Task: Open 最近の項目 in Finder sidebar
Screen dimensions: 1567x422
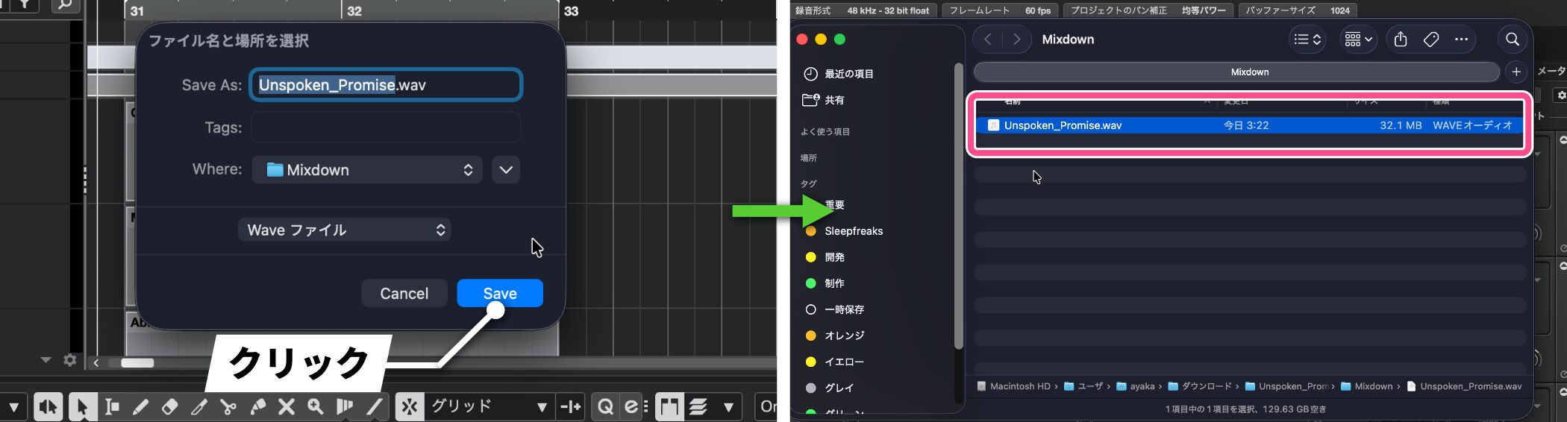Action: [848, 74]
